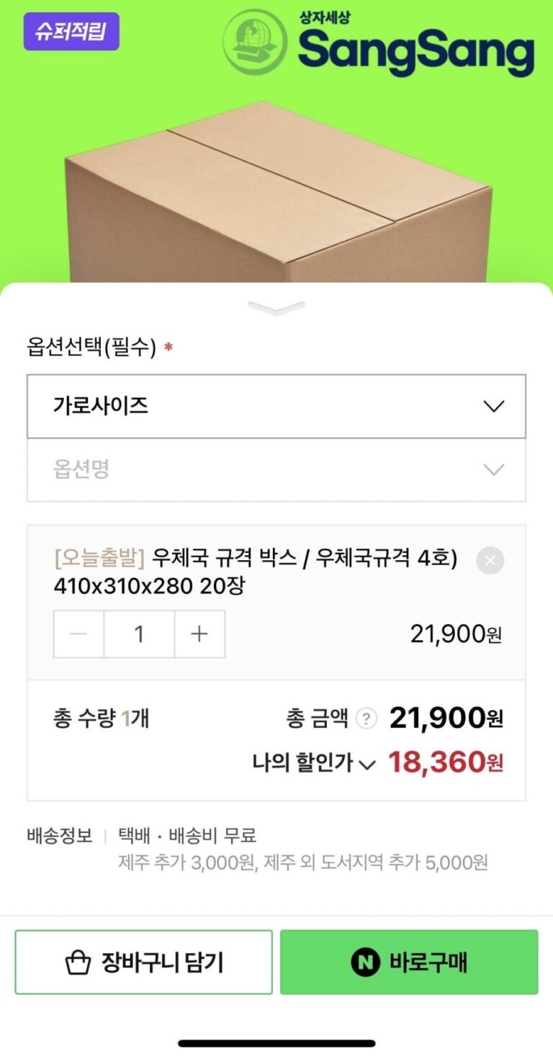Decrease quantity with the minus button
This screenshot has width=553, height=1059.
click(79, 634)
